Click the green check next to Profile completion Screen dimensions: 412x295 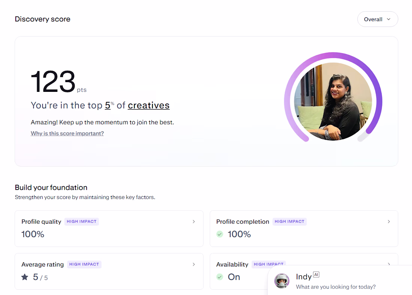click(219, 234)
